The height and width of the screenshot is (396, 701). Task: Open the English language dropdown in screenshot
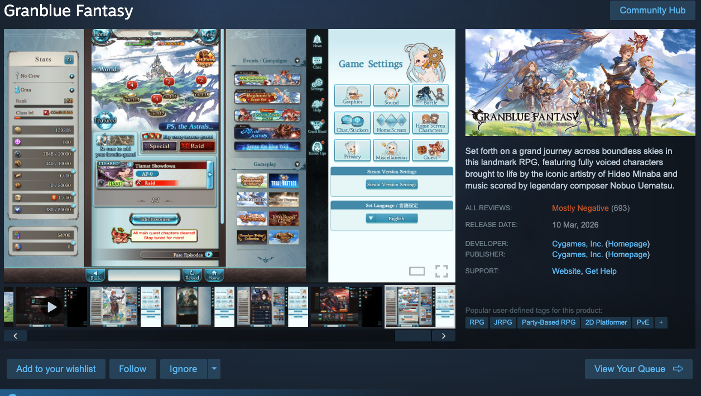392,219
